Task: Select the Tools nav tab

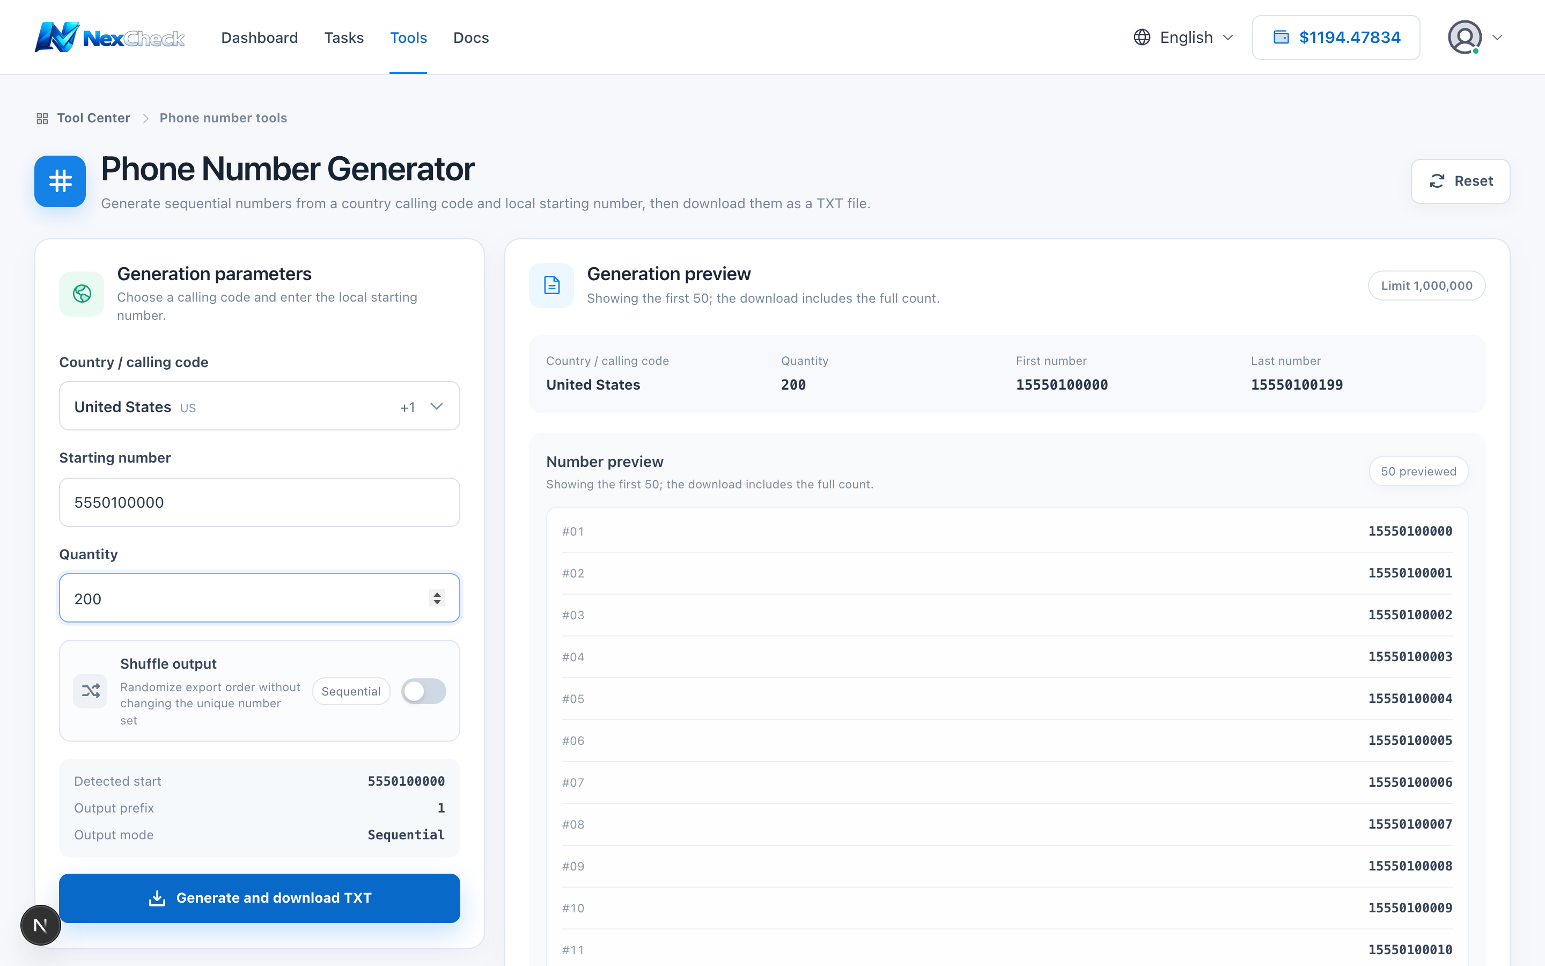Action: [x=408, y=38]
